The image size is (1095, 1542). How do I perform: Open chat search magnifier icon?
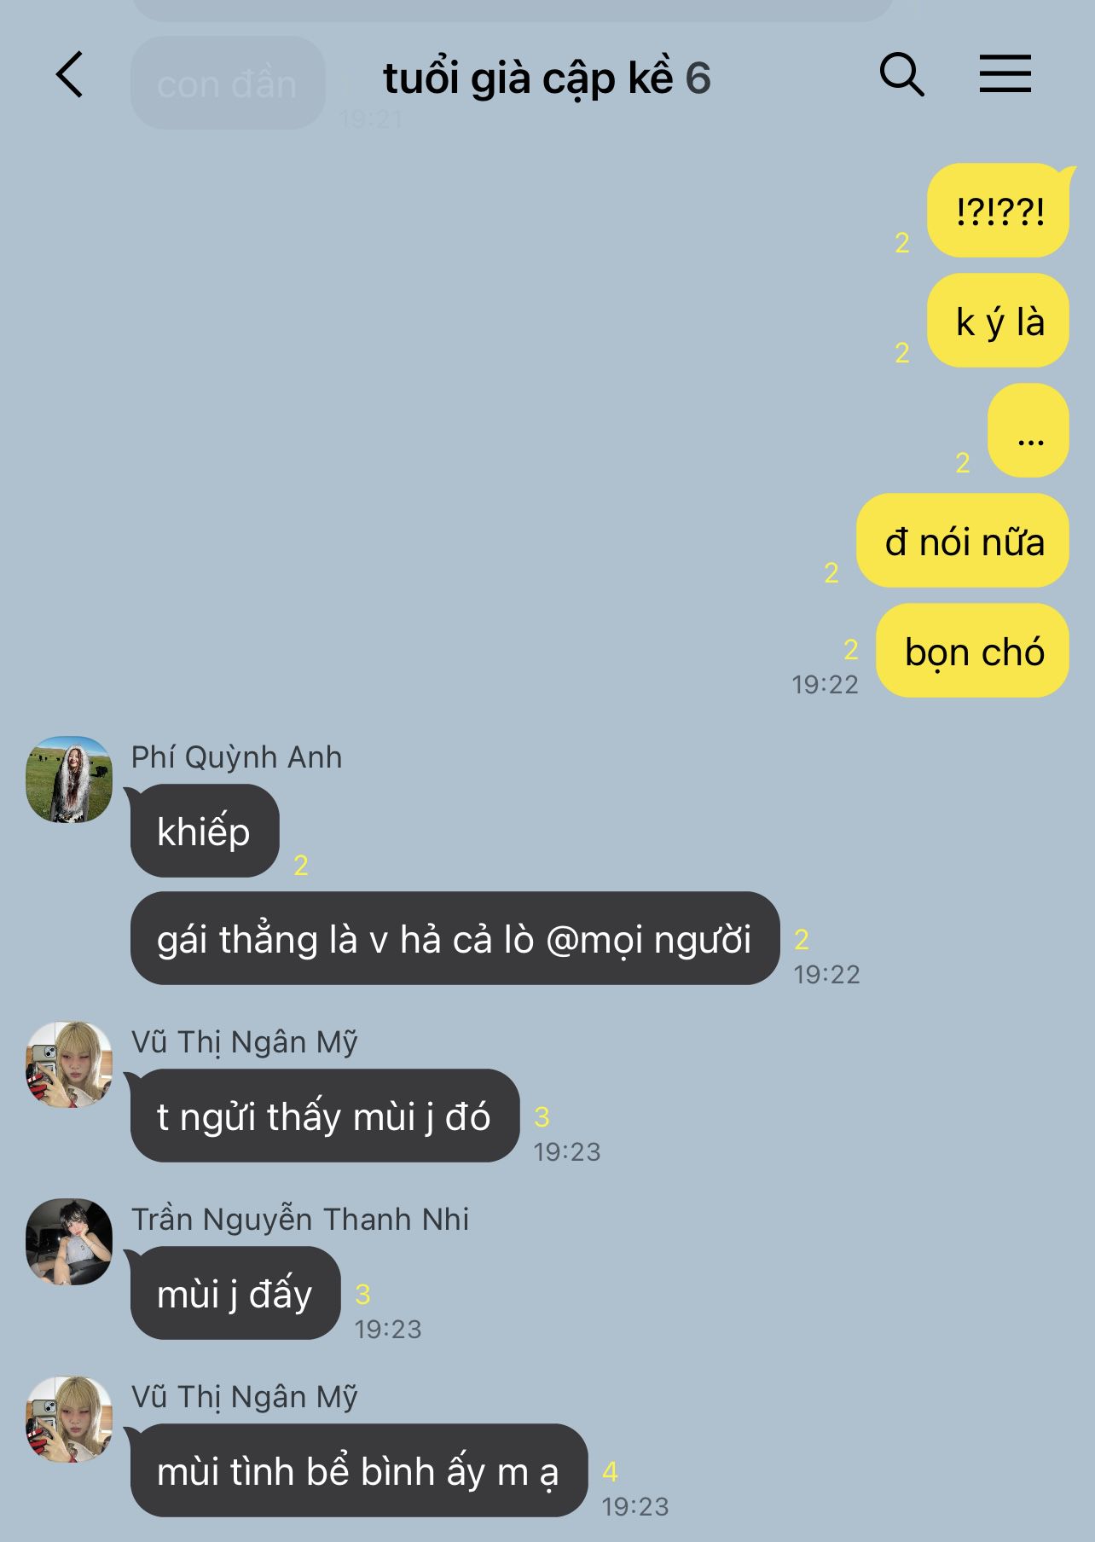901,74
